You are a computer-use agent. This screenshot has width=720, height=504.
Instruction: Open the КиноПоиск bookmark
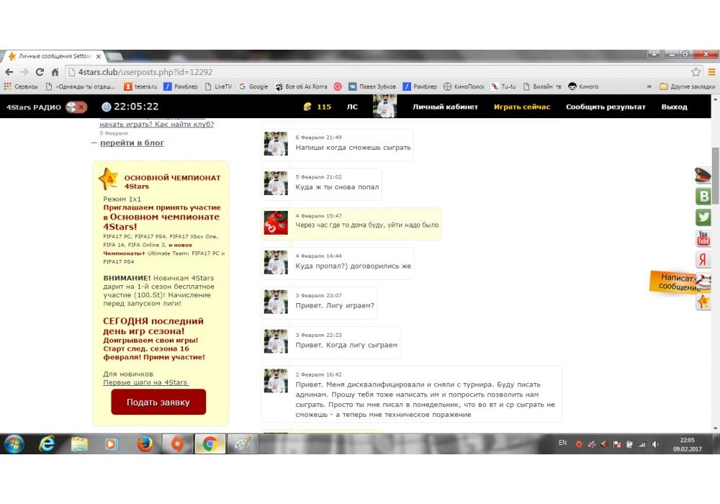tap(464, 86)
